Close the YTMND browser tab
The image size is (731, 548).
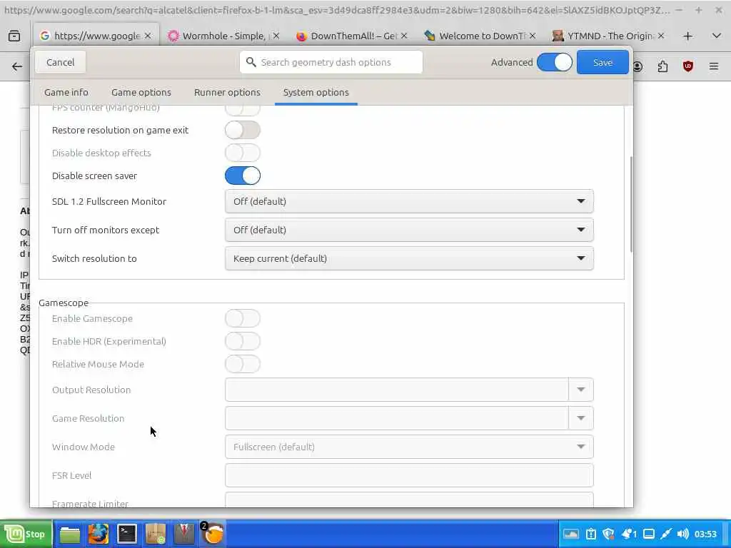click(x=660, y=36)
